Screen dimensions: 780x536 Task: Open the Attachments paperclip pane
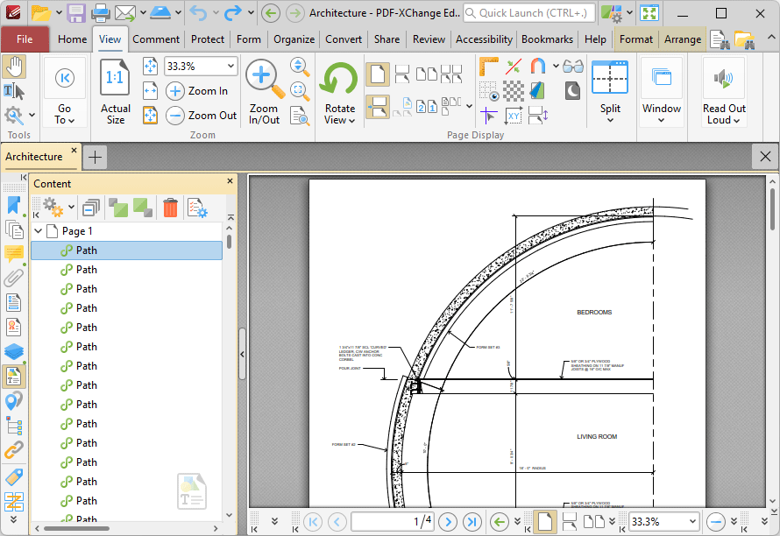click(x=14, y=278)
